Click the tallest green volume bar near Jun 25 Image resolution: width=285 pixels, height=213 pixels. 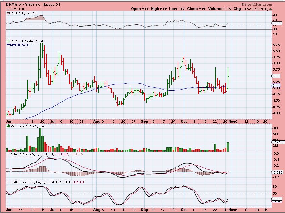click(40, 140)
